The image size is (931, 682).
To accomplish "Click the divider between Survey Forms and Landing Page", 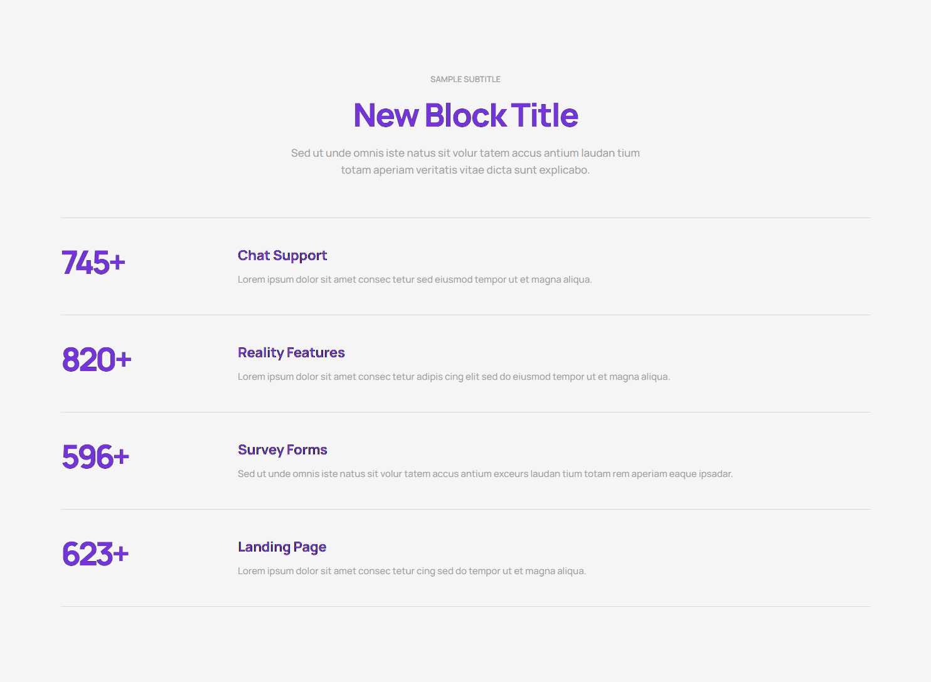I will click(465, 510).
